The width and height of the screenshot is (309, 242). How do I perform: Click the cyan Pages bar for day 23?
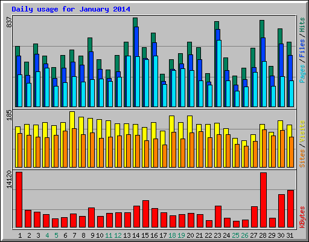[219, 73]
